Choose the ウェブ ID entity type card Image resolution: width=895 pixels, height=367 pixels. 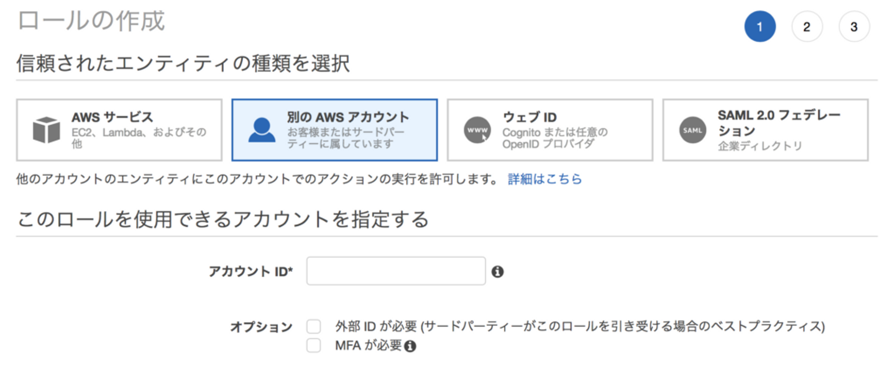(x=549, y=130)
